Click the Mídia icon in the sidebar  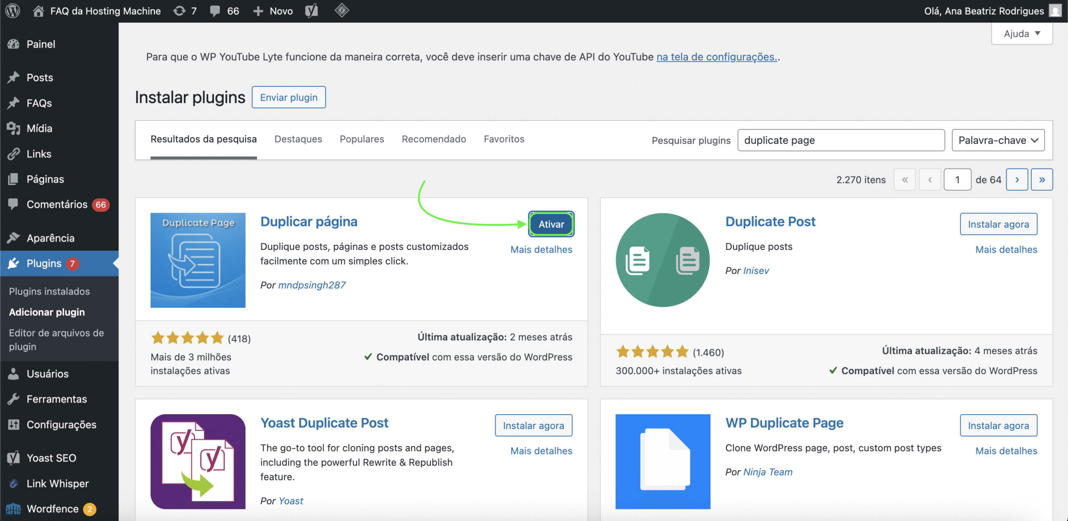click(13, 128)
